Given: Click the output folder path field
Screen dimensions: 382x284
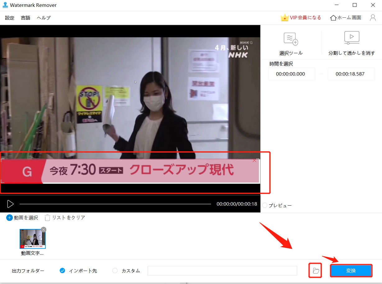Looking at the screenshot, I should [222, 271].
